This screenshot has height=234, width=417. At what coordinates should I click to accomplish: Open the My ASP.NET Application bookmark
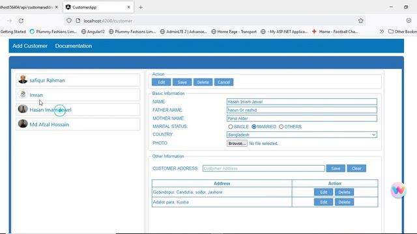pyautogui.click(x=284, y=31)
